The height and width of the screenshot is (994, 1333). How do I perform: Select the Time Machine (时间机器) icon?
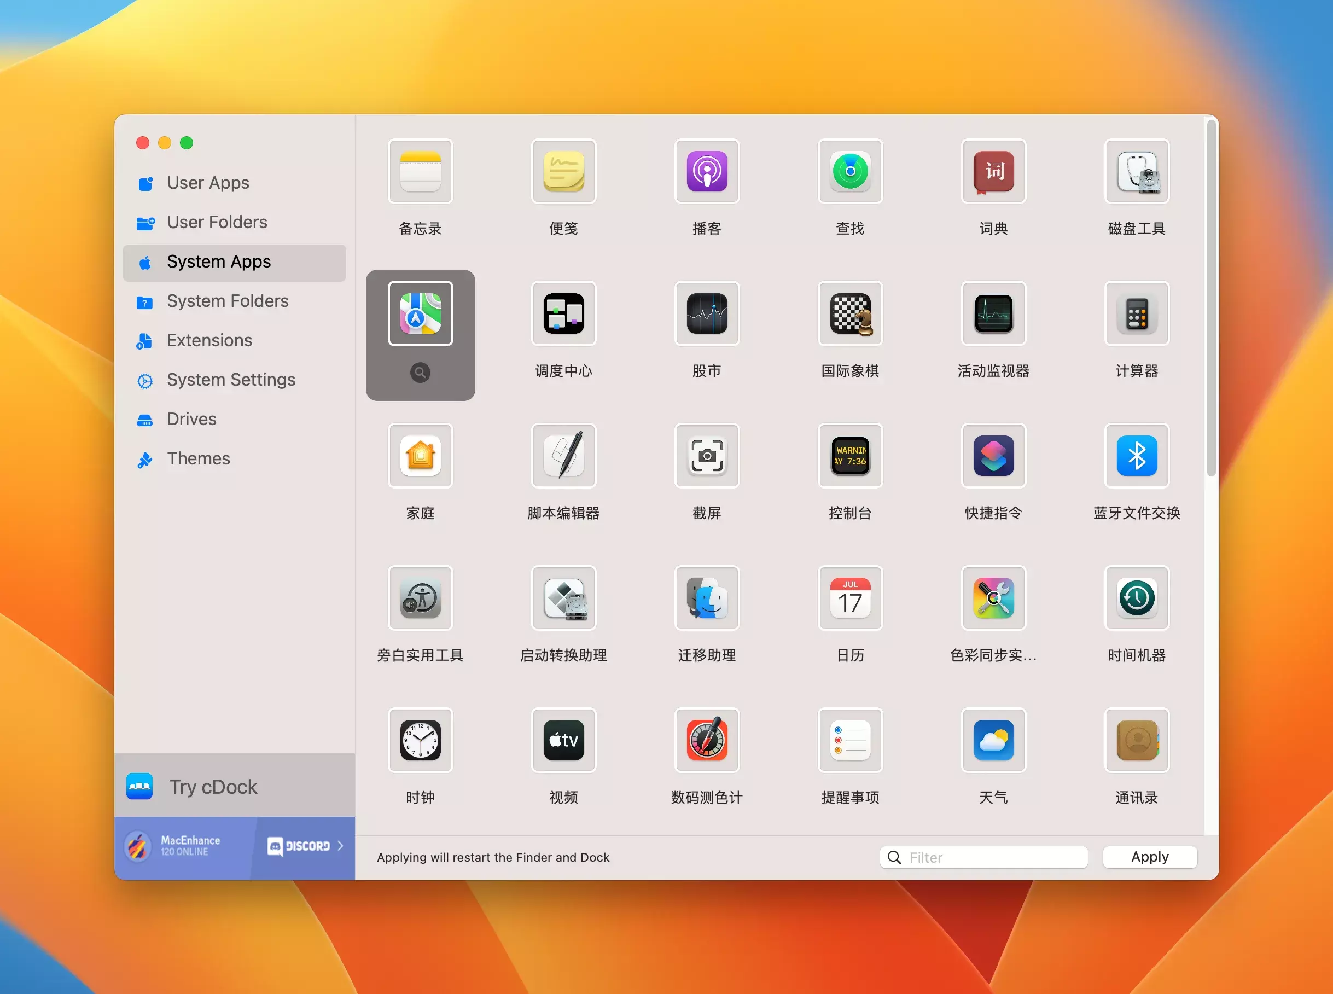click(1136, 598)
